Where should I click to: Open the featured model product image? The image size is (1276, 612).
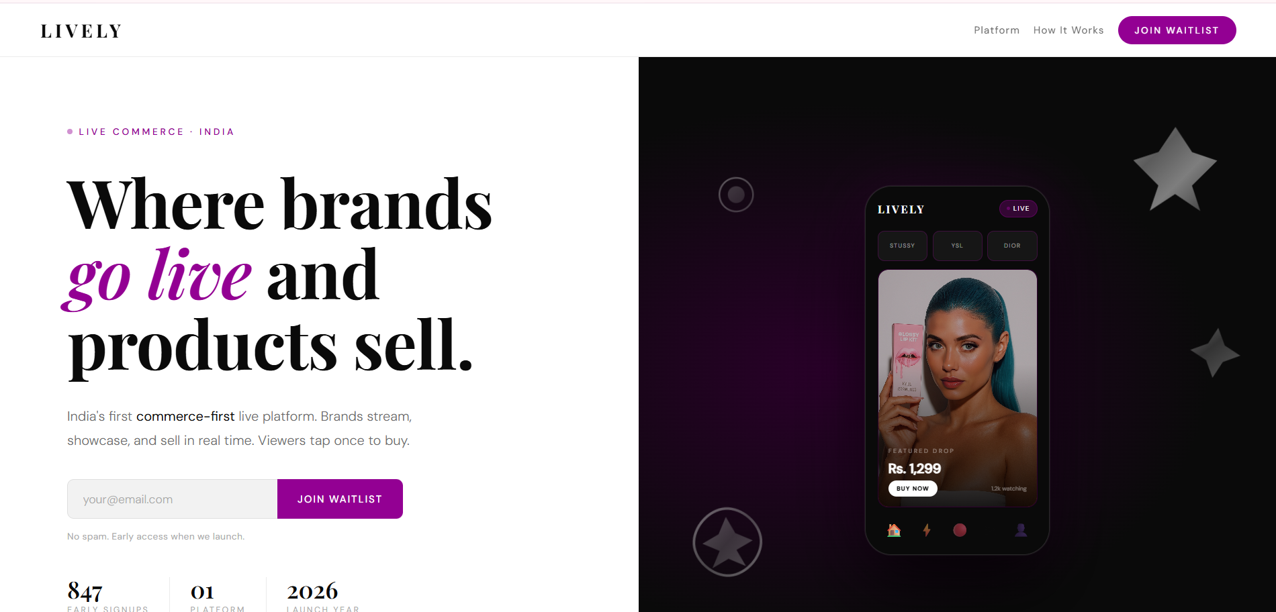957,388
